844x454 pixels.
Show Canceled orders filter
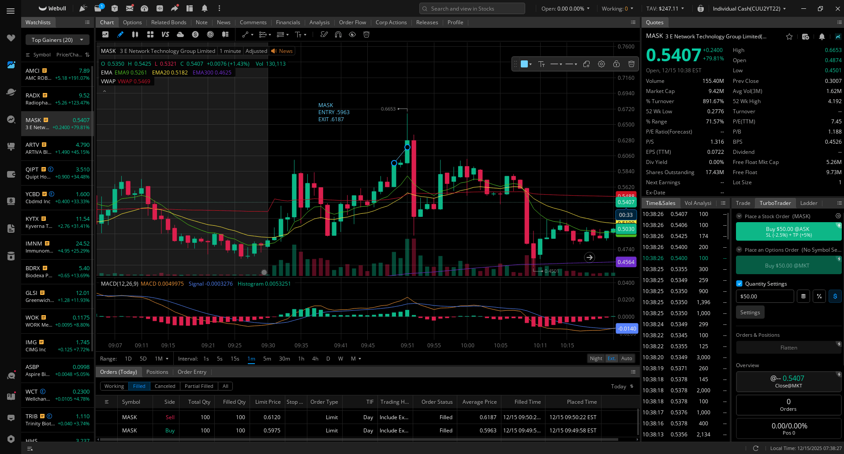pos(165,386)
